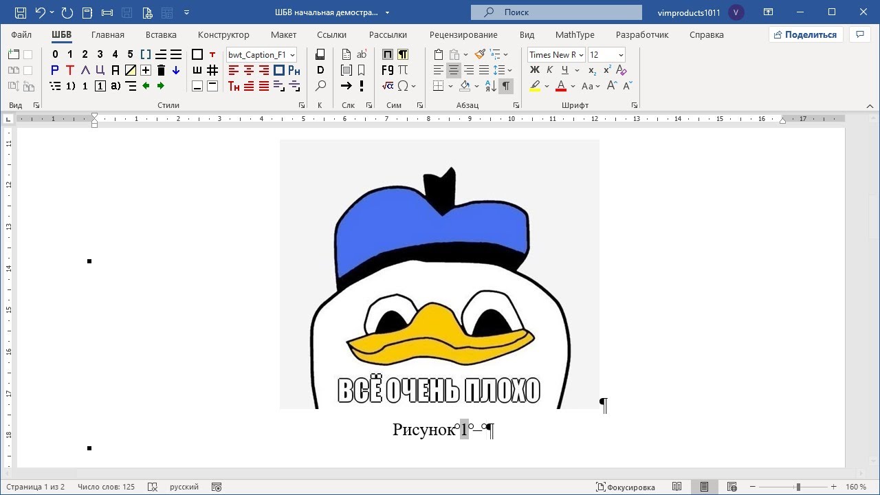Click the blue down arrow icon
Image resolution: width=880 pixels, height=495 pixels.
click(176, 70)
